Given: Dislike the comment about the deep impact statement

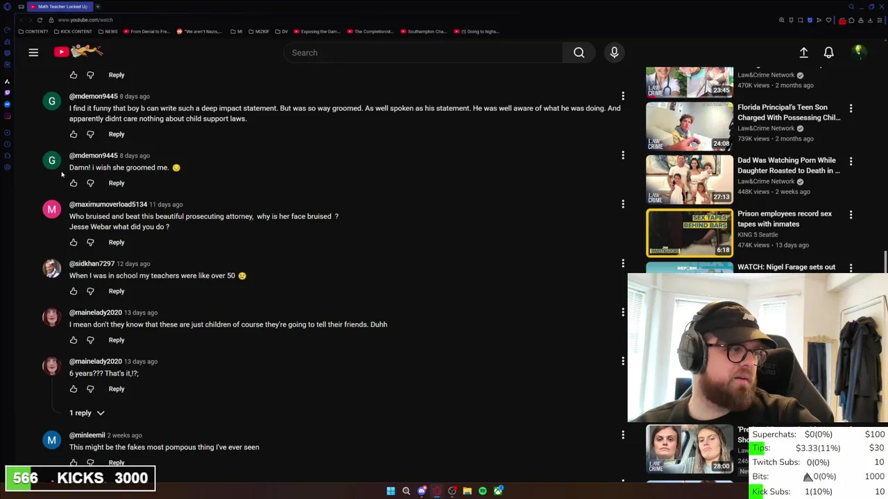Looking at the screenshot, I should (90, 134).
